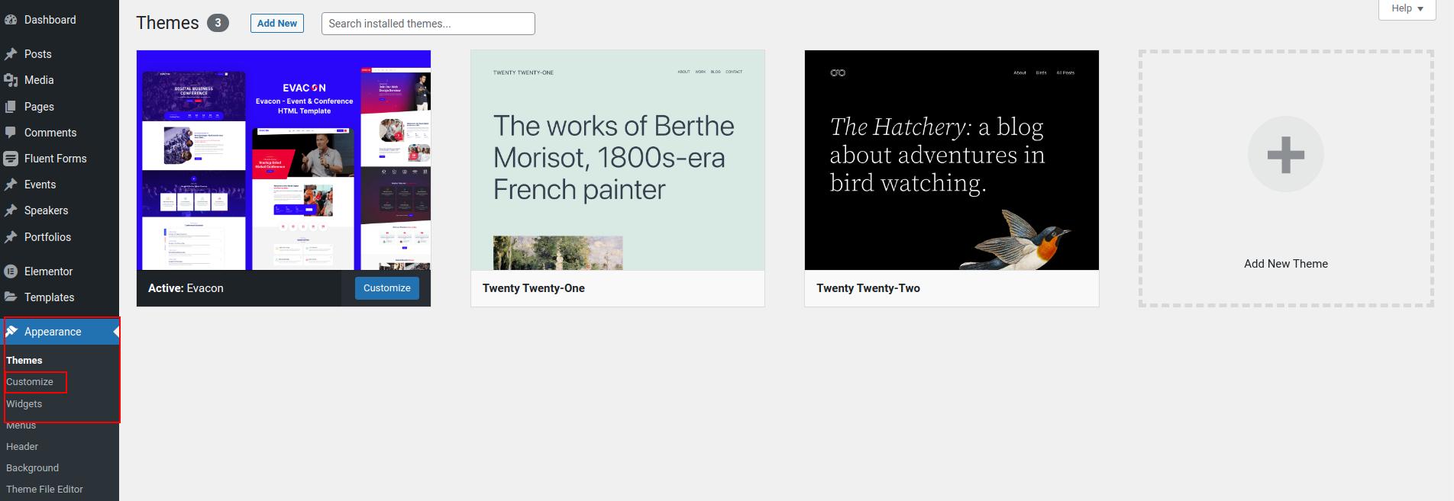The width and height of the screenshot is (1454, 501).
Task: Open the Theme File Editor link
Action: [x=45, y=490]
